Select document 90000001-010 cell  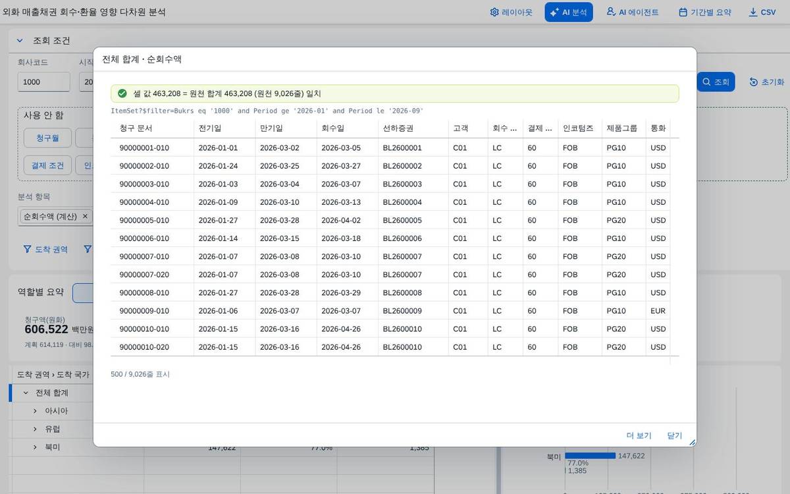click(152, 148)
